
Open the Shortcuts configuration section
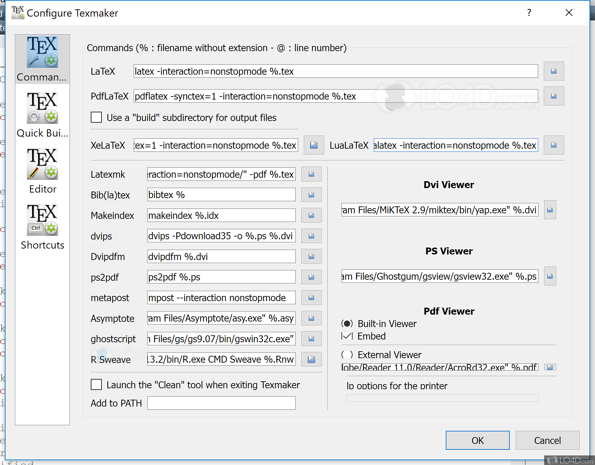pos(42,227)
